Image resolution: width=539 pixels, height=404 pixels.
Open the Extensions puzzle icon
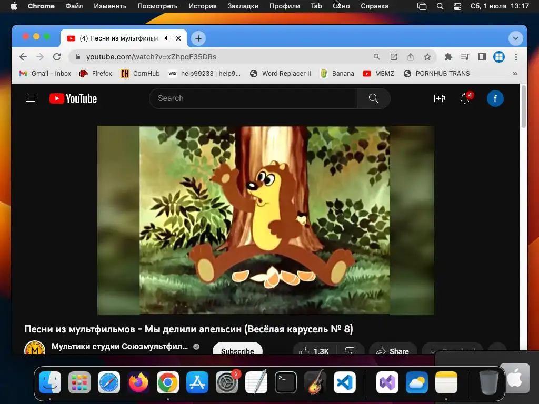[x=448, y=57]
